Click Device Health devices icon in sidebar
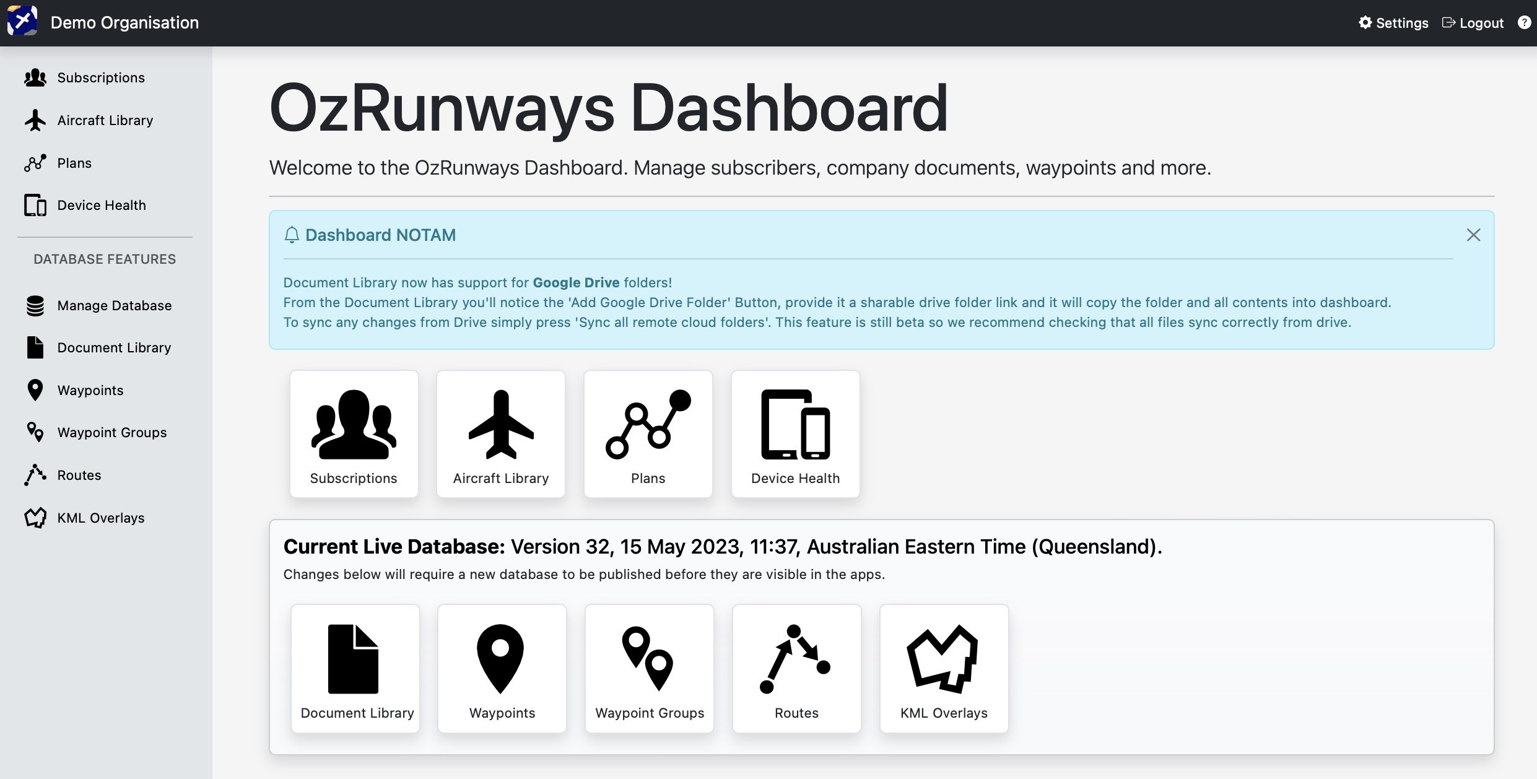Image resolution: width=1537 pixels, height=779 pixels. point(35,205)
